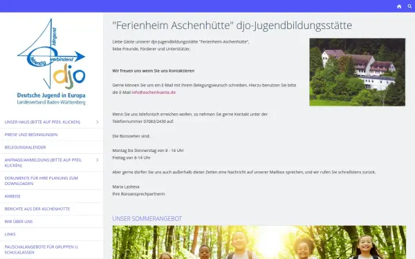Click the text 'Wir freuen uns wenn Sie uns Kontaktieren'
The height and width of the screenshot is (259, 415).
click(154, 71)
